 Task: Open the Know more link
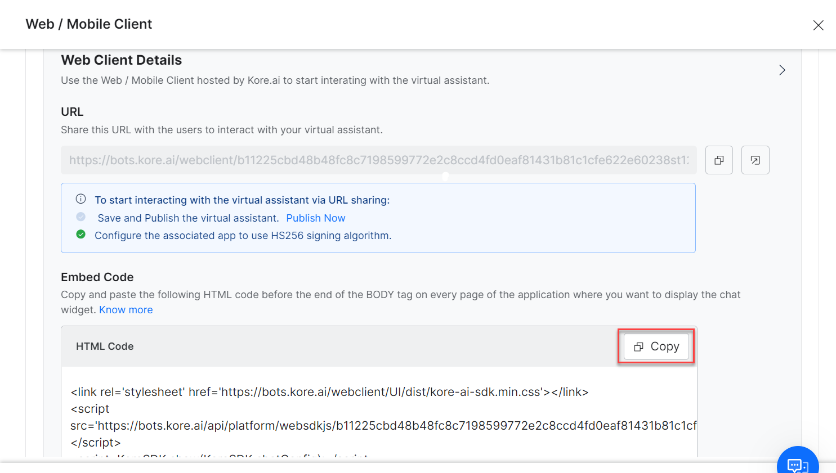click(x=126, y=310)
